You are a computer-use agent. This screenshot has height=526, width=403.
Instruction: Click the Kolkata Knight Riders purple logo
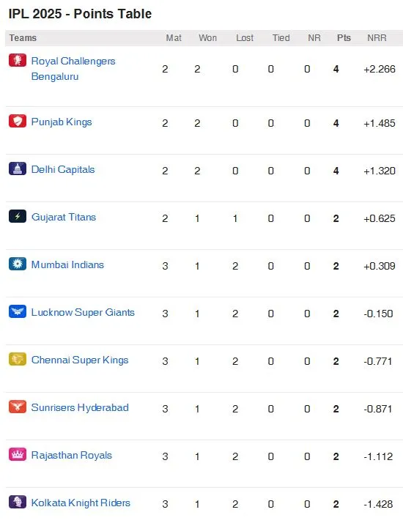tap(18, 502)
